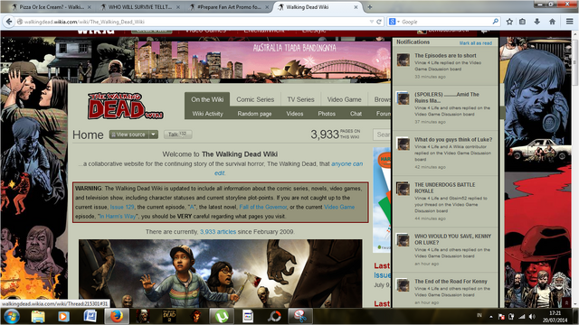Reload the page with the refresh icon
Viewport: 579px width, 325px height.
coord(378,22)
